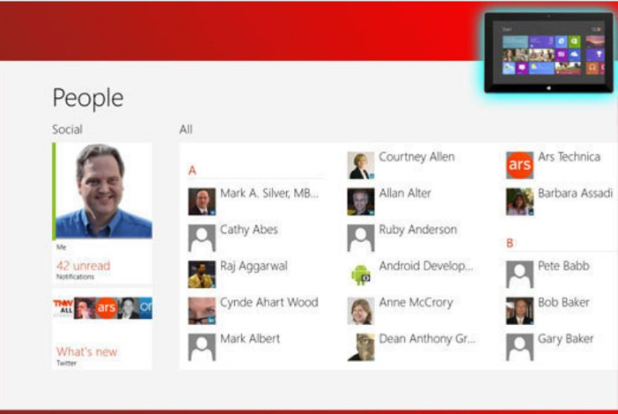
Task: Open Courtney Allen's profile photo
Action: pos(360,165)
